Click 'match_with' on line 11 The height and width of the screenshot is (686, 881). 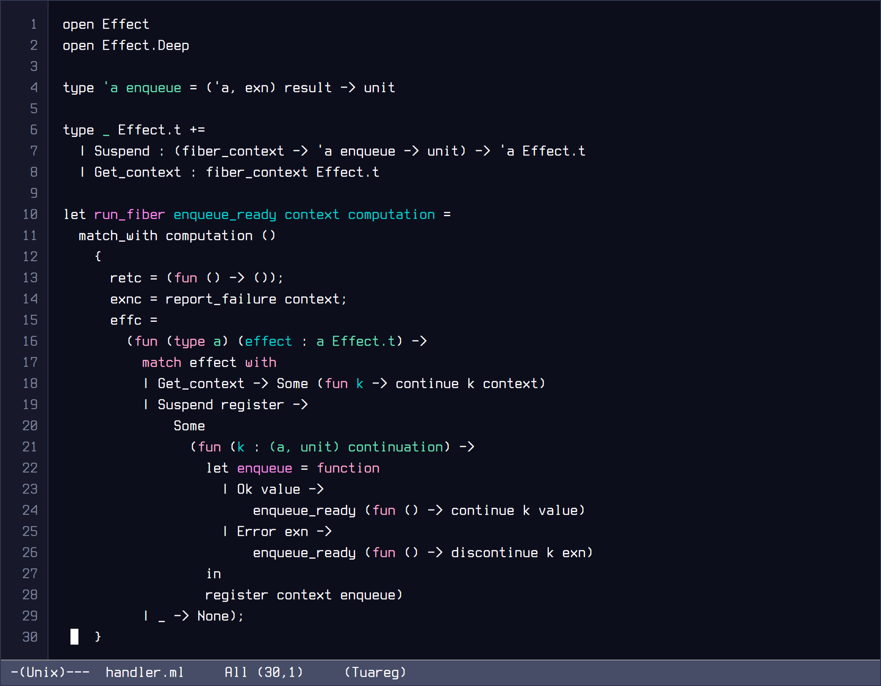(x=118, y=236)
